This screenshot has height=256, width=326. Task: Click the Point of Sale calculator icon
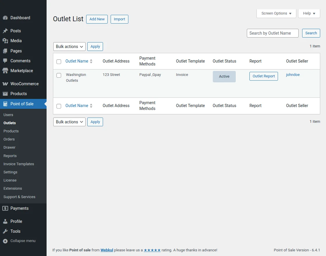(5, 104)
